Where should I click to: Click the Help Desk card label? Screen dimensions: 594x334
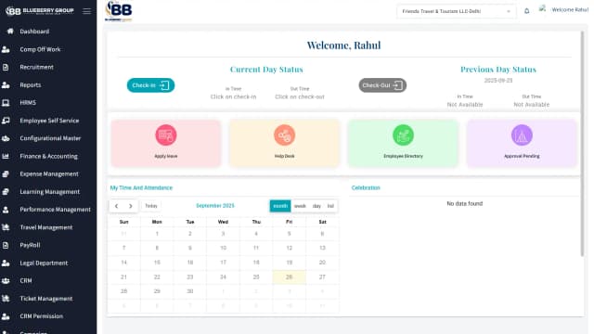pos(285,156)
